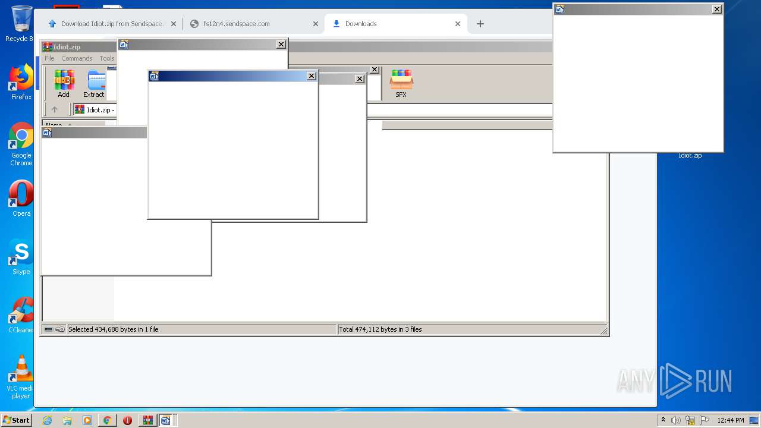
Task: Click the SFX icon in WinRAR toolbar
Action: (401, 83)
